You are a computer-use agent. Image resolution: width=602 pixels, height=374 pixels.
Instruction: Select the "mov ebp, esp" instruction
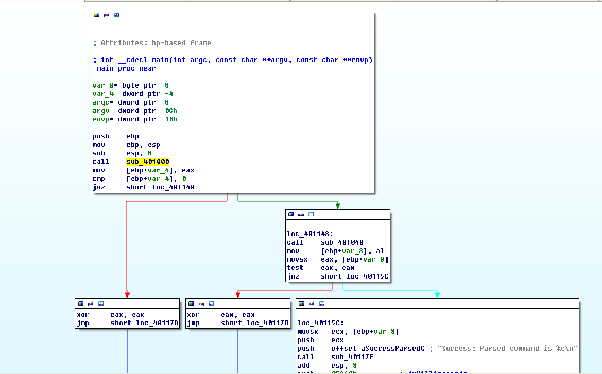tap(126, 145)
